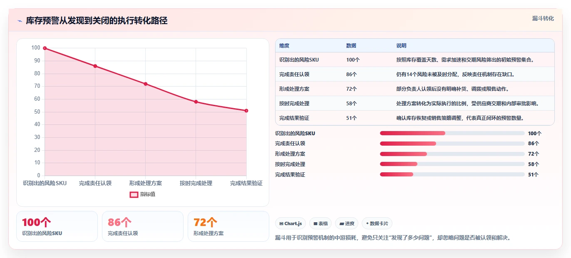Click the title 库存预警从发现到关闭的执行转化路径
This screenshot has height=258, width=571.
pos(97,21)
